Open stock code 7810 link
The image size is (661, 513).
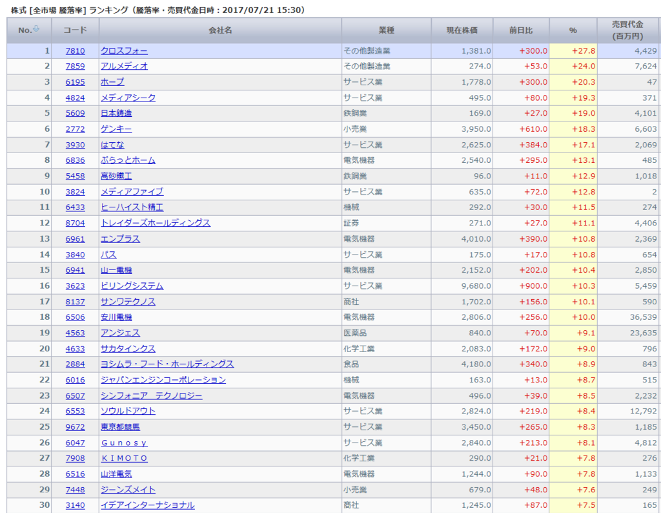[75, 51]
